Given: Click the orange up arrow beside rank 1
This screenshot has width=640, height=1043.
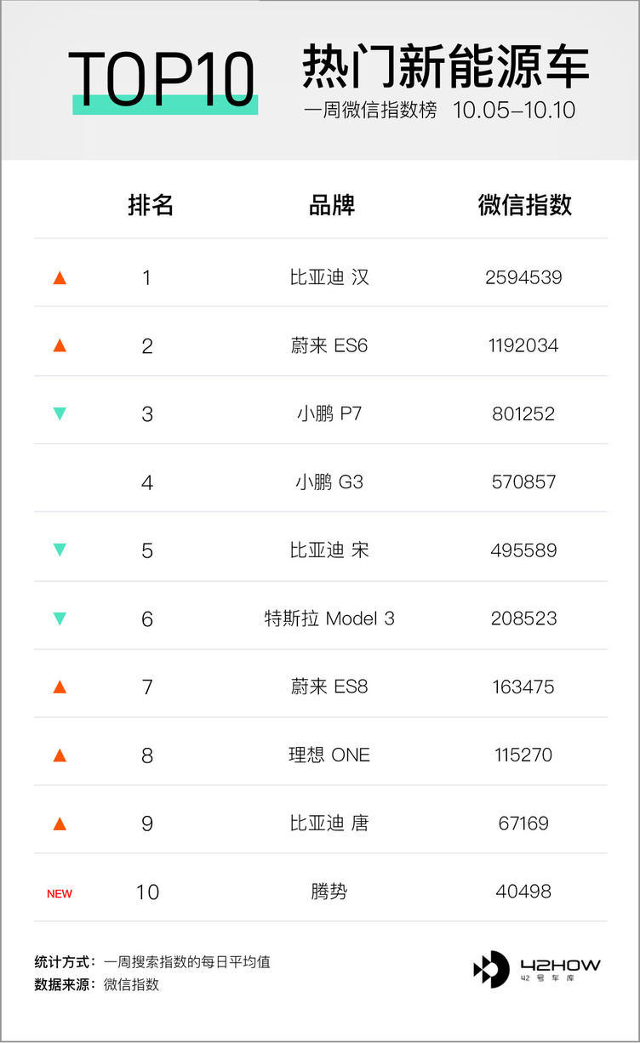Looking at the screenshot, I should point(60,277).
